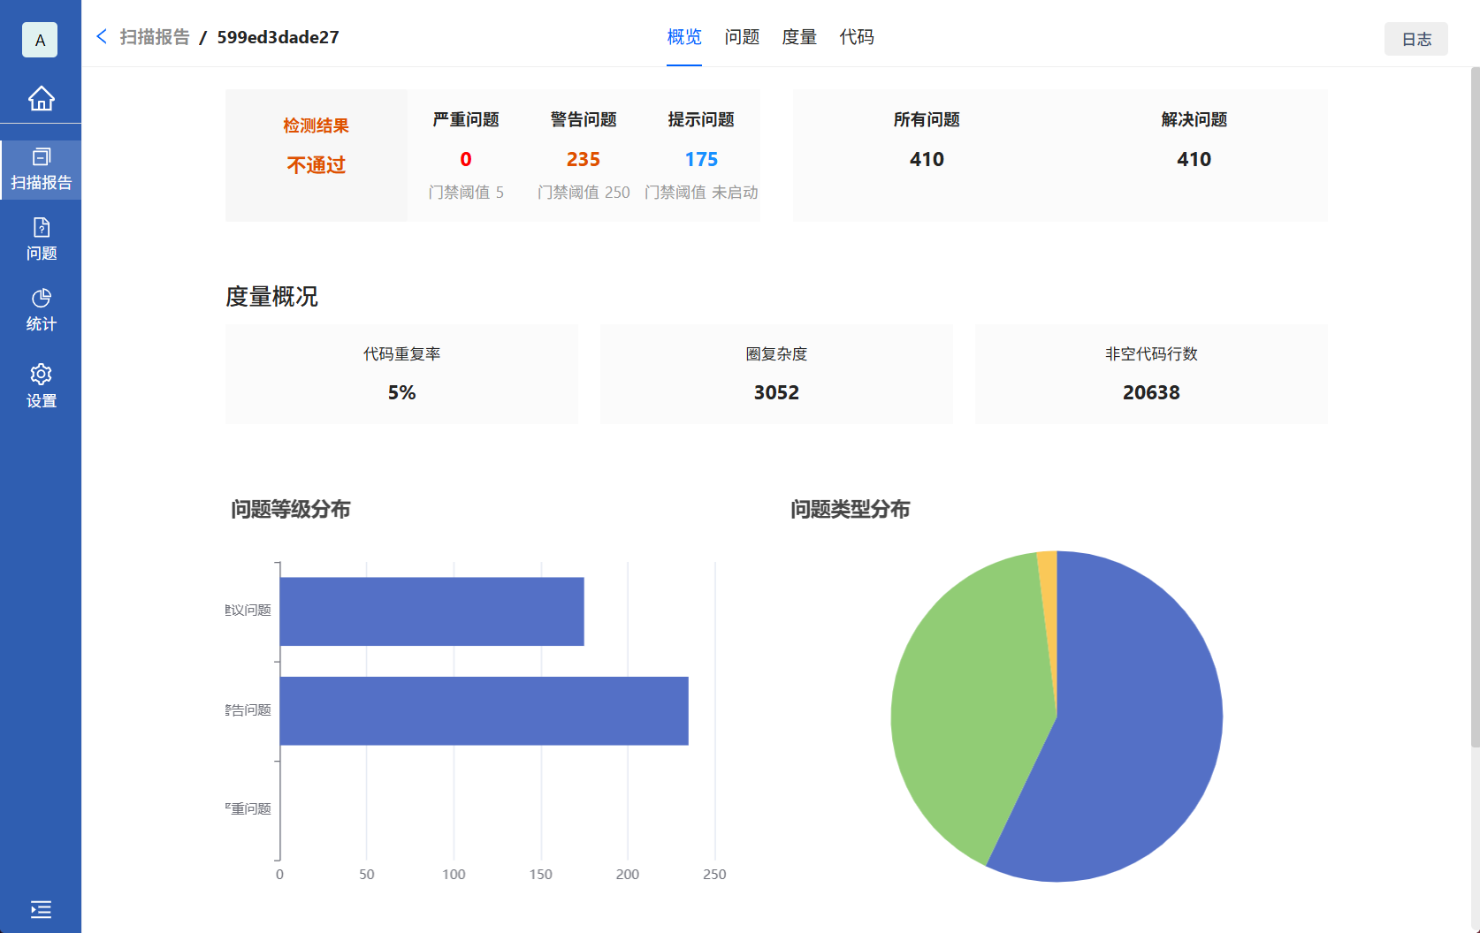Screen dimensions: 1480x933
Task: Open the home icon in sidebar
Action: point(41,98)
